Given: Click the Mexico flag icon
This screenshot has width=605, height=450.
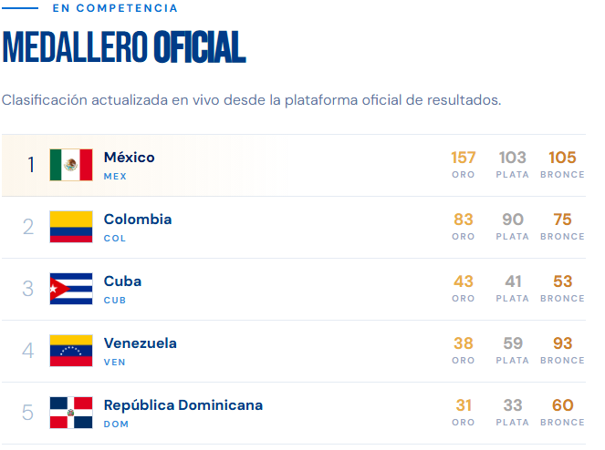Looking at the screenshot, I should (71, 165).
